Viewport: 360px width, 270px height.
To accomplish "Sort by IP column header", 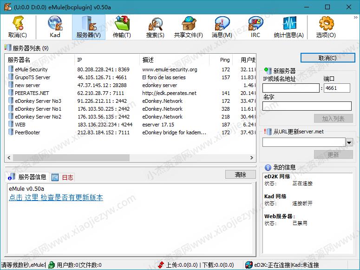I will tap(107, 60).
